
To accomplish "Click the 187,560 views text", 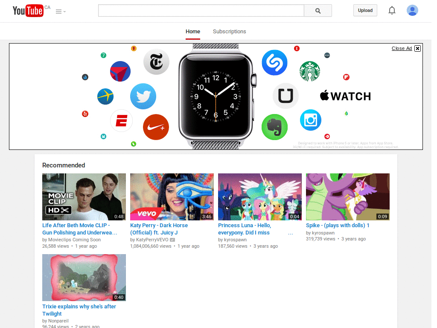I will point(233,246).
